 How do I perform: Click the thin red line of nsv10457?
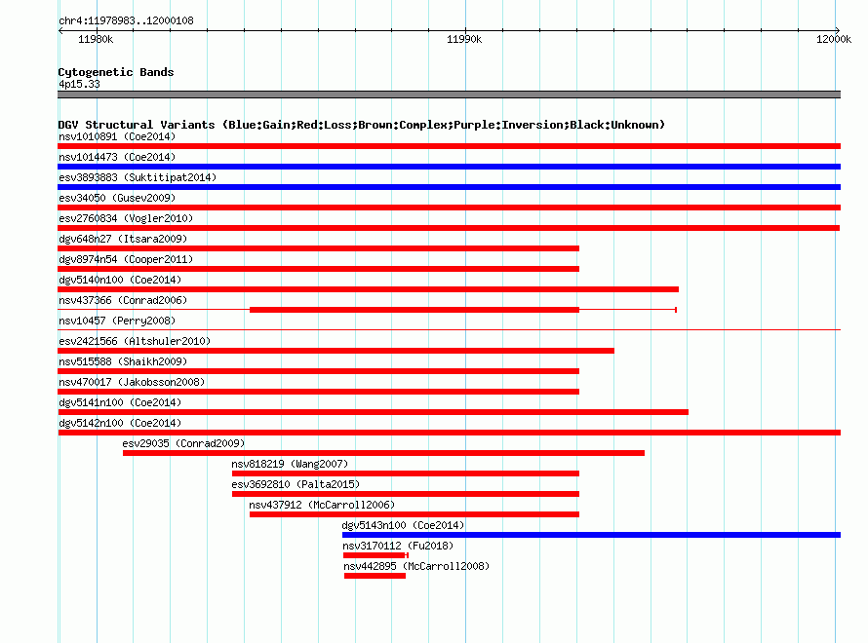point(449,330)
